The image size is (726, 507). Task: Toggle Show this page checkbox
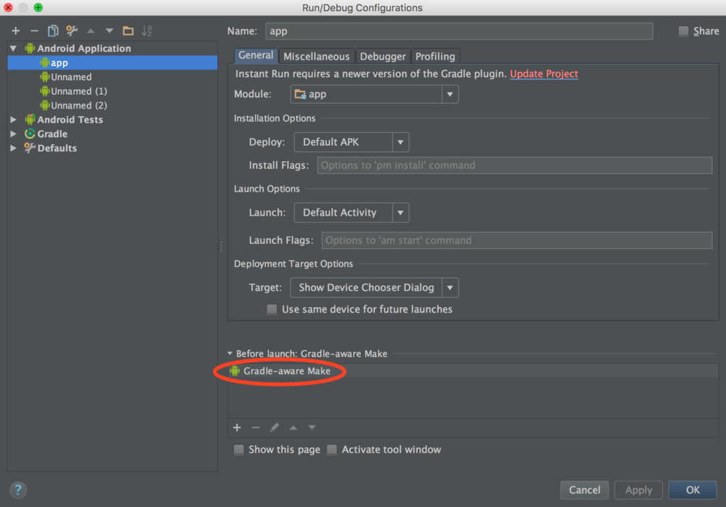(x=239, y=449)
